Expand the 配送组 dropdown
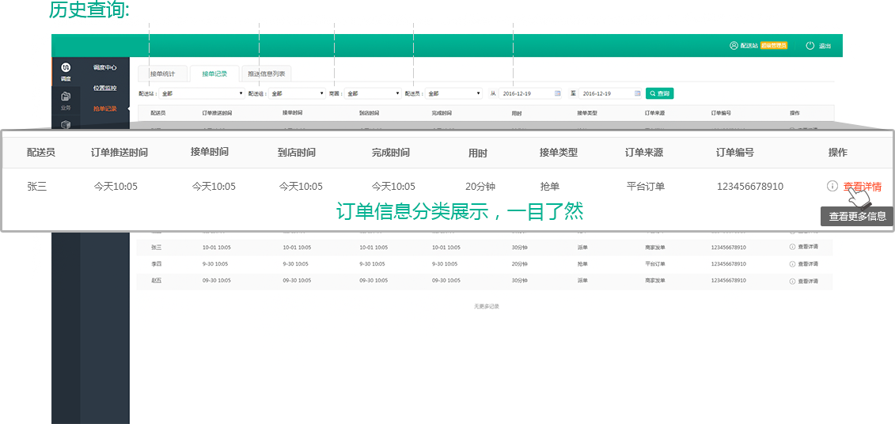Viewport: 895px width, 424px height. [297, 93]
